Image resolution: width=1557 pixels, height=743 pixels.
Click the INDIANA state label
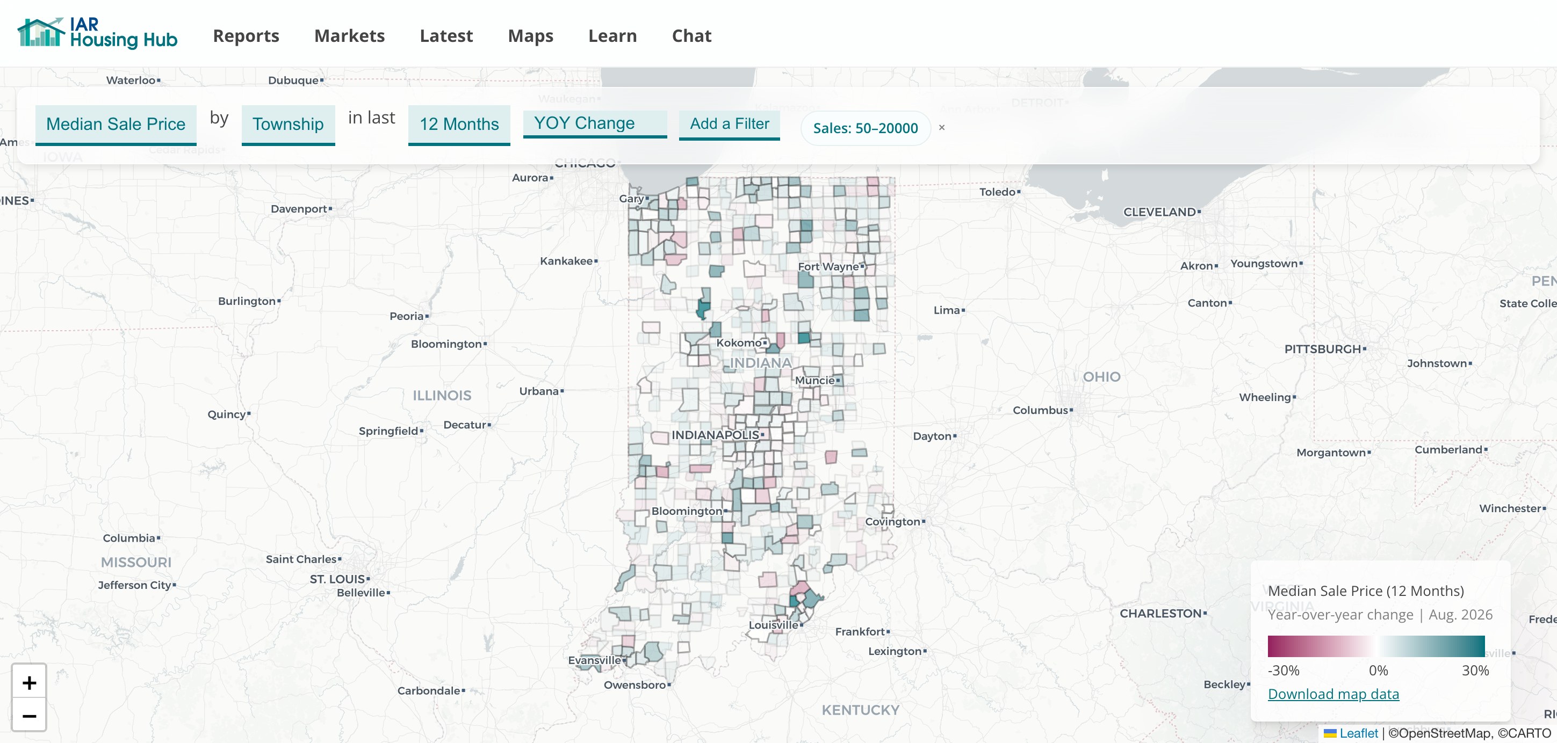[x=760, y=363]
